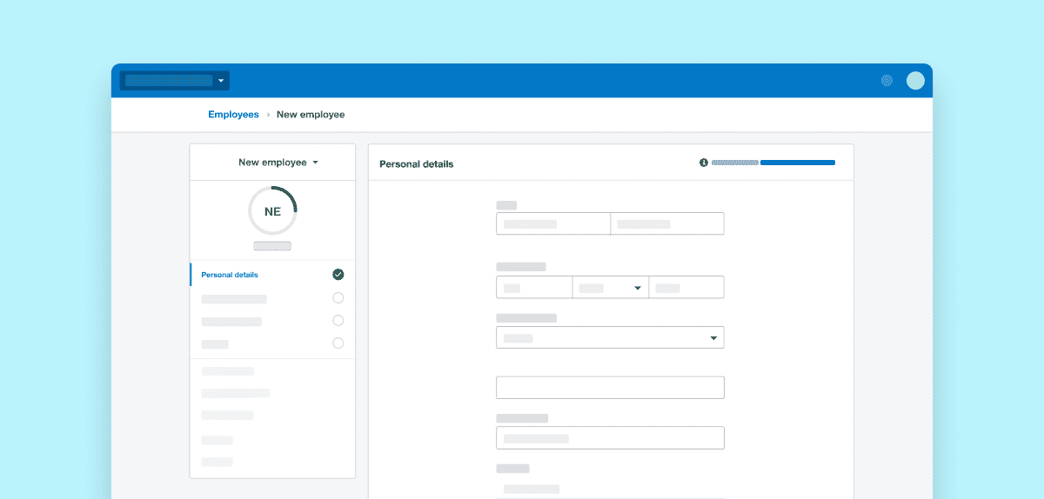Select the Personal details sidebar item
This screenshot has height=499, width=1044.
pyautogui.click(x=272, y=275)
